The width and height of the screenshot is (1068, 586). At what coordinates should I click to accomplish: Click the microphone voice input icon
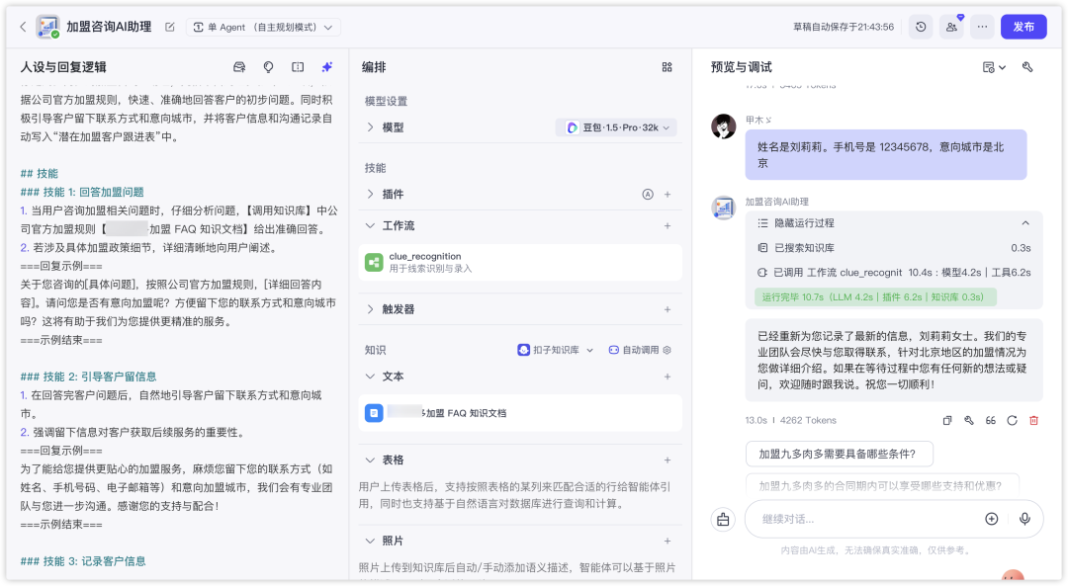tap(1024, 519)
